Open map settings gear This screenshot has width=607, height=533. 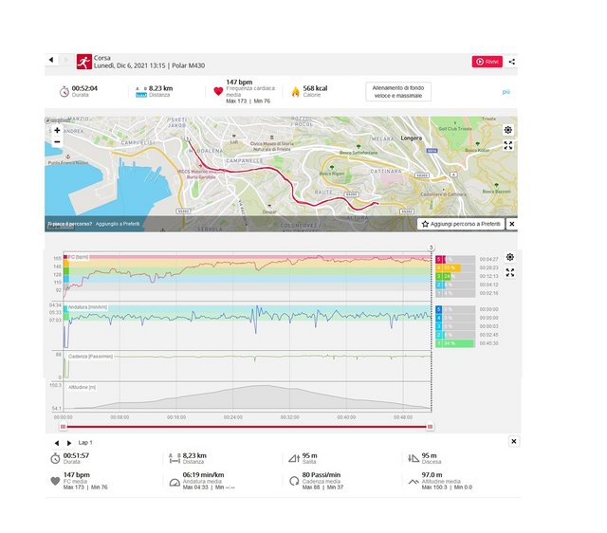tap(508, 130)
